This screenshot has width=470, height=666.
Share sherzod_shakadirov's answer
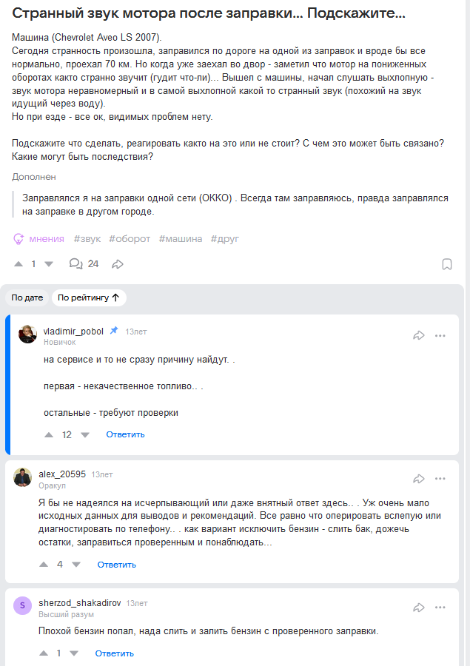(x=419, y=608)
